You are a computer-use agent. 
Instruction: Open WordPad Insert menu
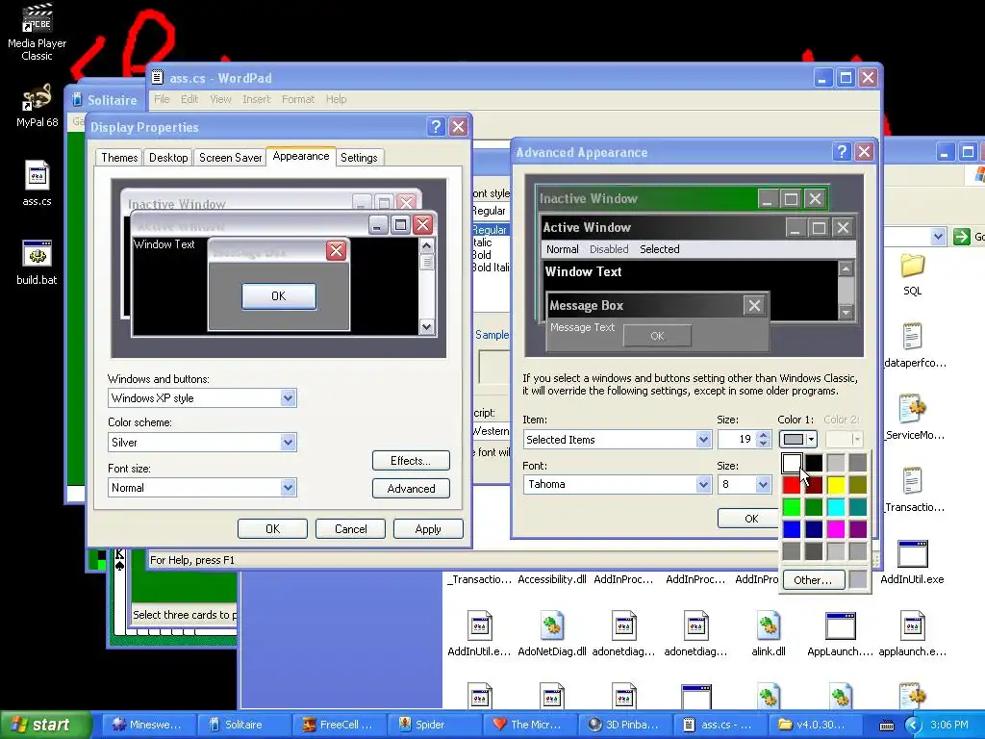256,99
